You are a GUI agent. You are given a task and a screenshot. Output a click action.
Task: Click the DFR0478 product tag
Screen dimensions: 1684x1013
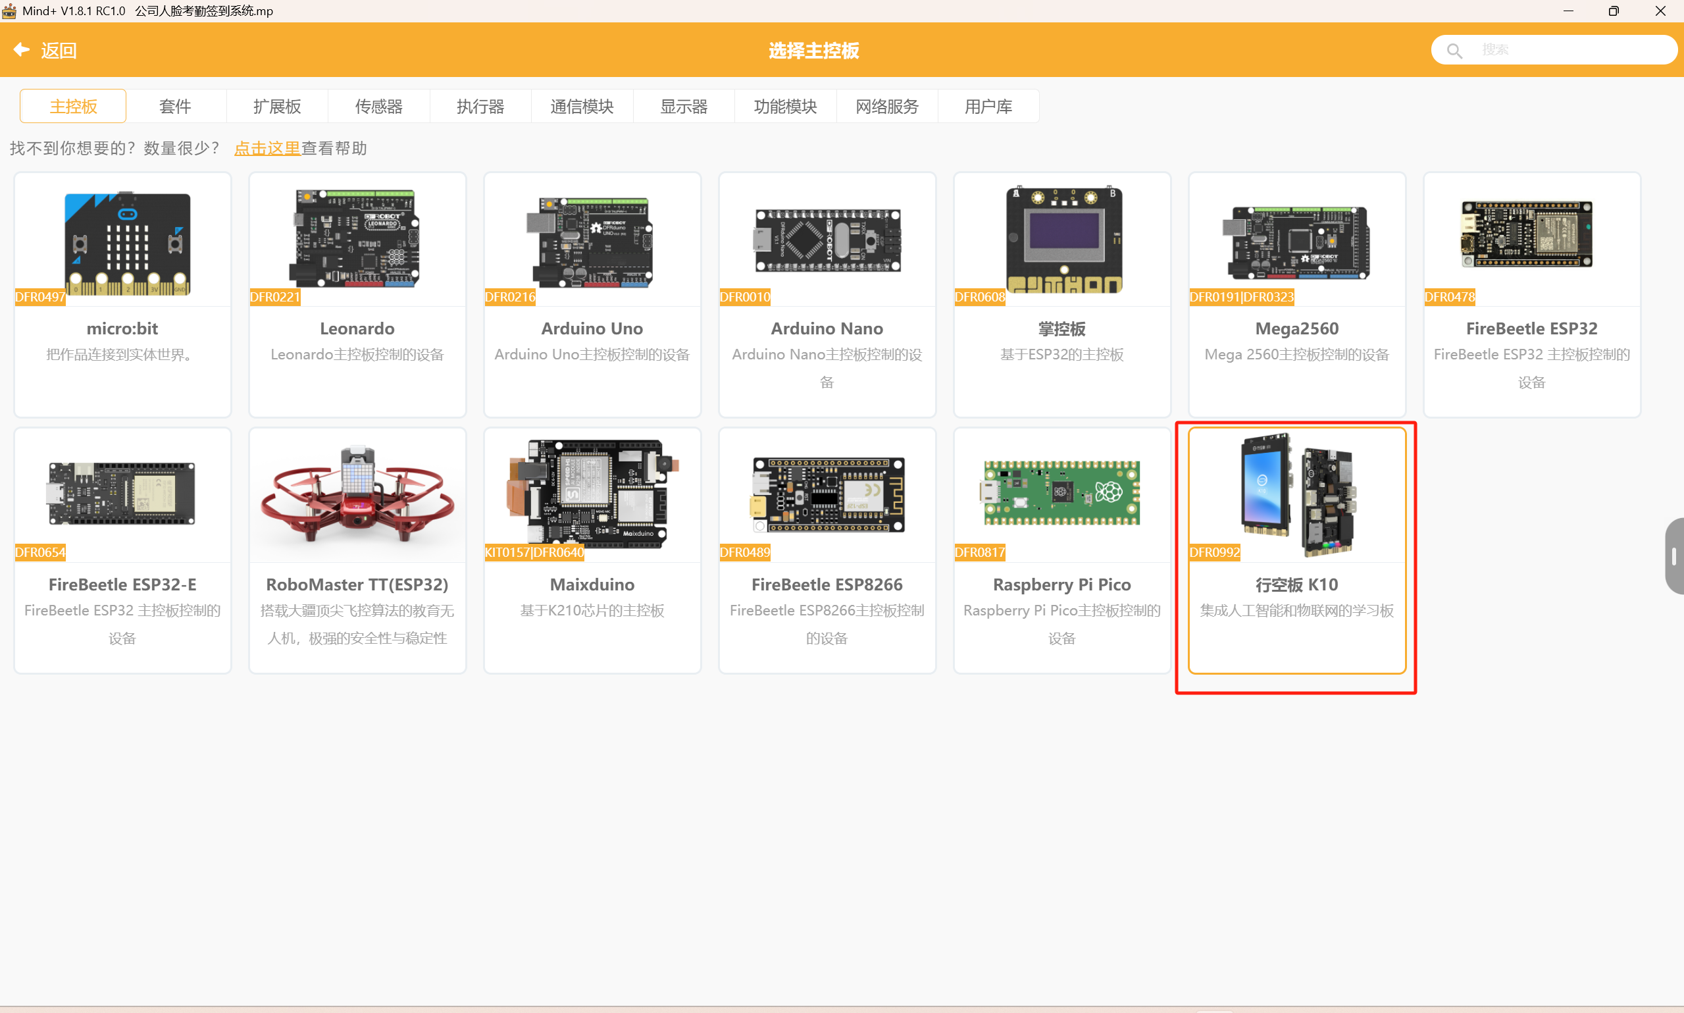[x=1450, y=297]
